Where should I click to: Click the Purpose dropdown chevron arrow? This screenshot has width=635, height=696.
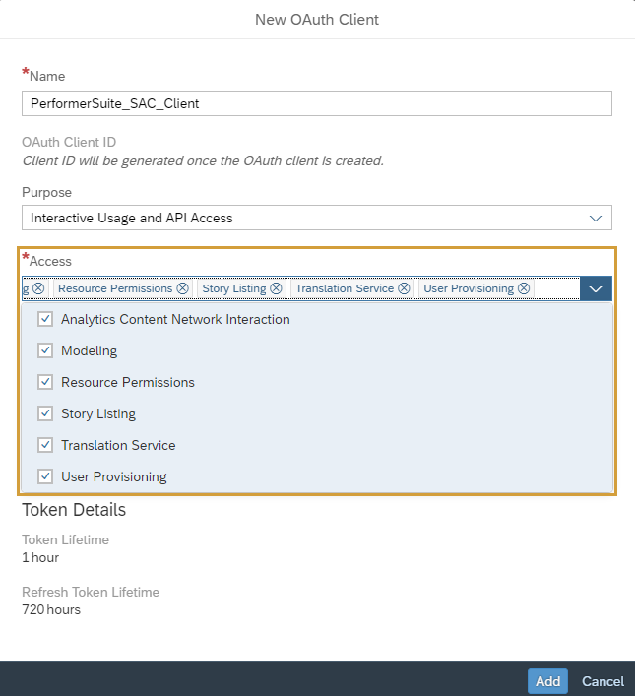tap(595, 218)
